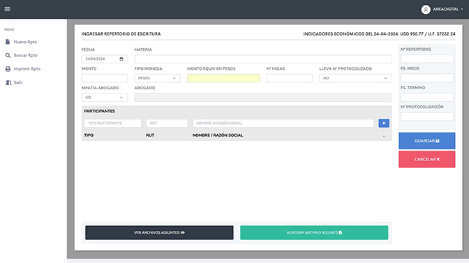469x263 pixels.
Task: Click the Tipo Participante input field
Action: (112, 123)
